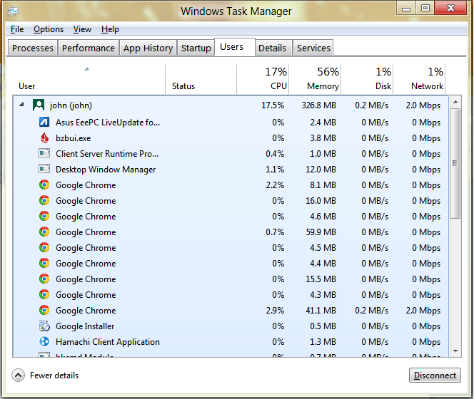474x399 pixels.
Task: Switch to the Startup tab
Action: [x=196, y=48]
